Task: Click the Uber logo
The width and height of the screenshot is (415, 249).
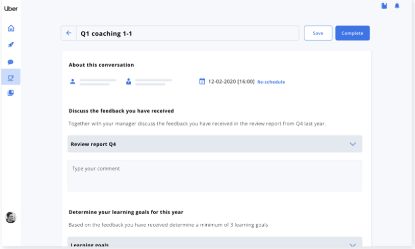Action: (x=11, y=9)
